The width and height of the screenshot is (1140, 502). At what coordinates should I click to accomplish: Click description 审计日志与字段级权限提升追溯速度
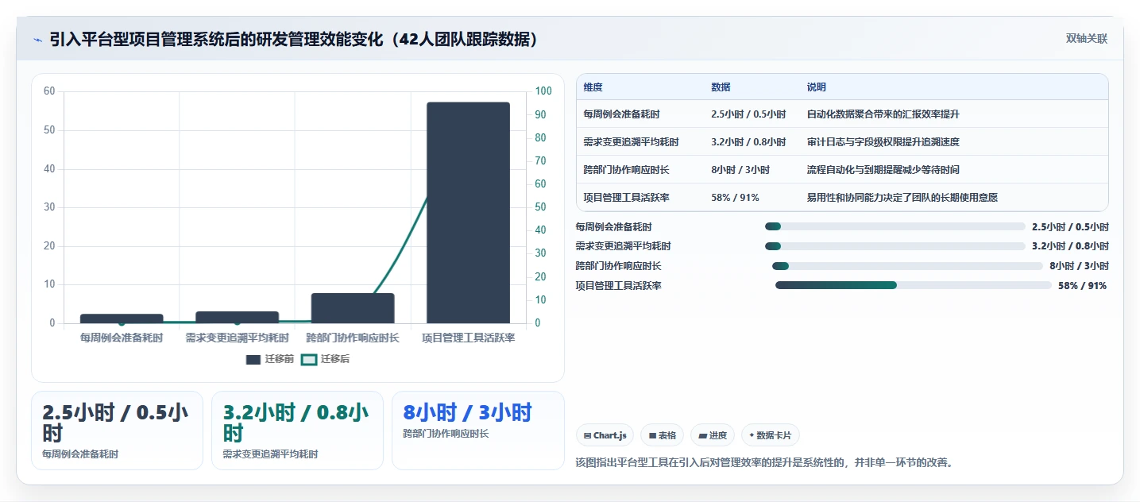point(883,142)
